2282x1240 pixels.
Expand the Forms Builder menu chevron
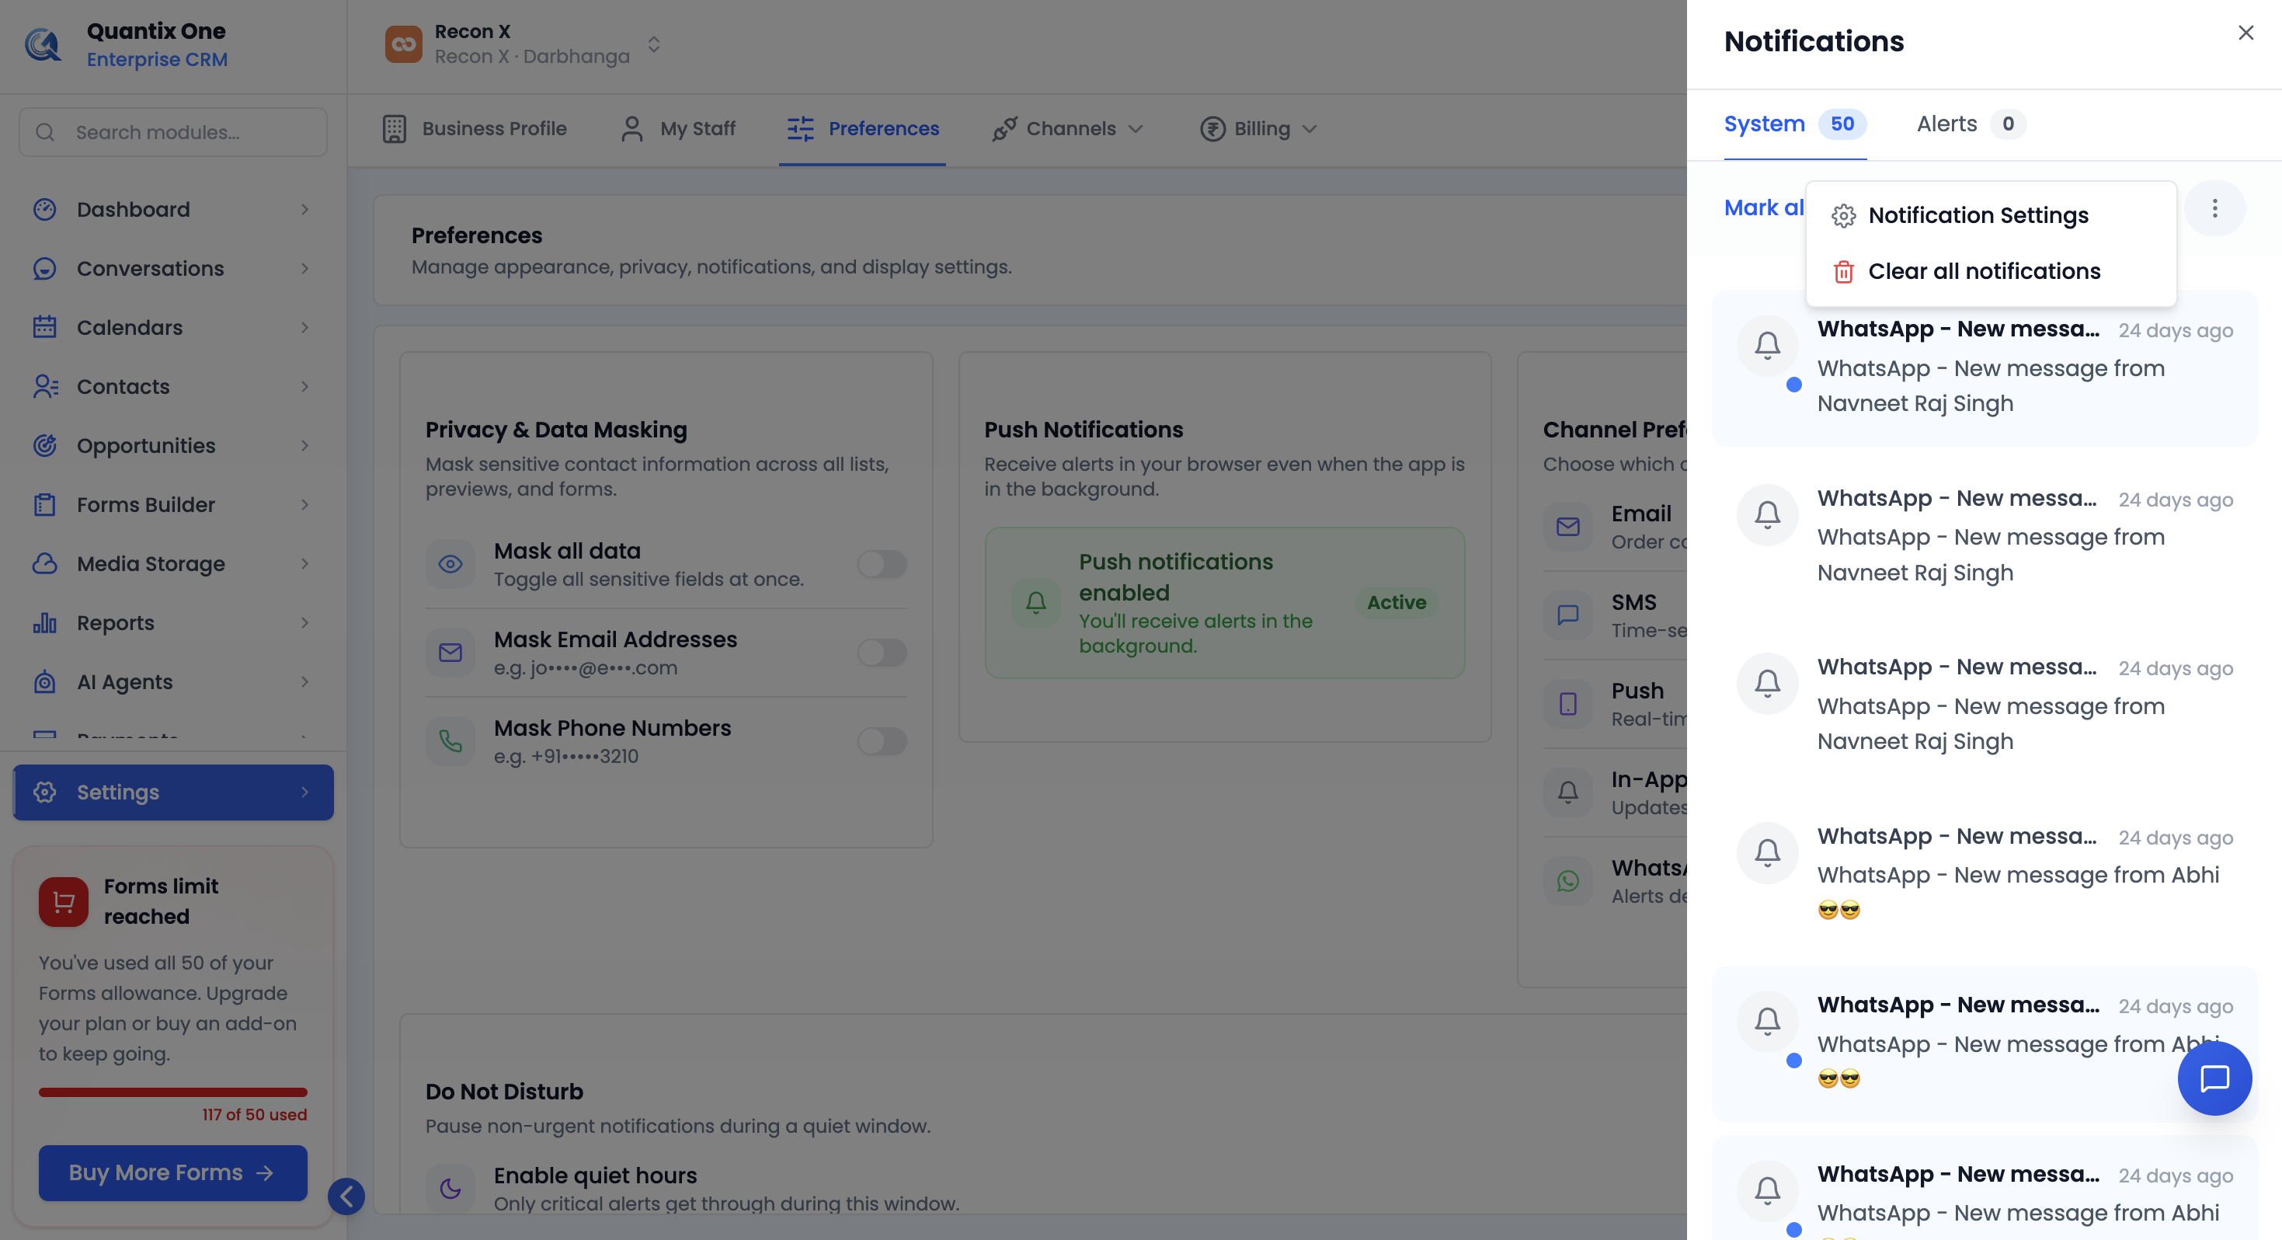click(x=304, y=504)
